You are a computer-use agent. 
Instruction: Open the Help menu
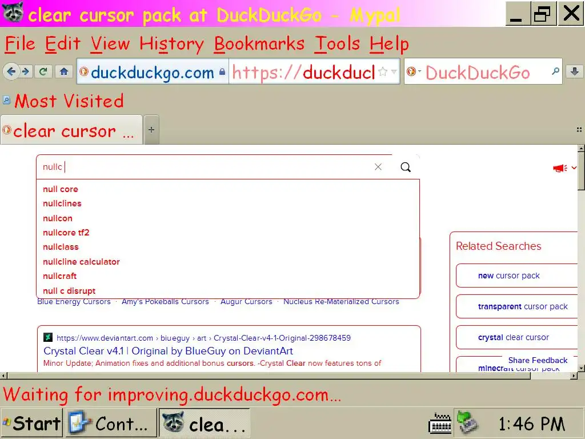pos(389,43)
